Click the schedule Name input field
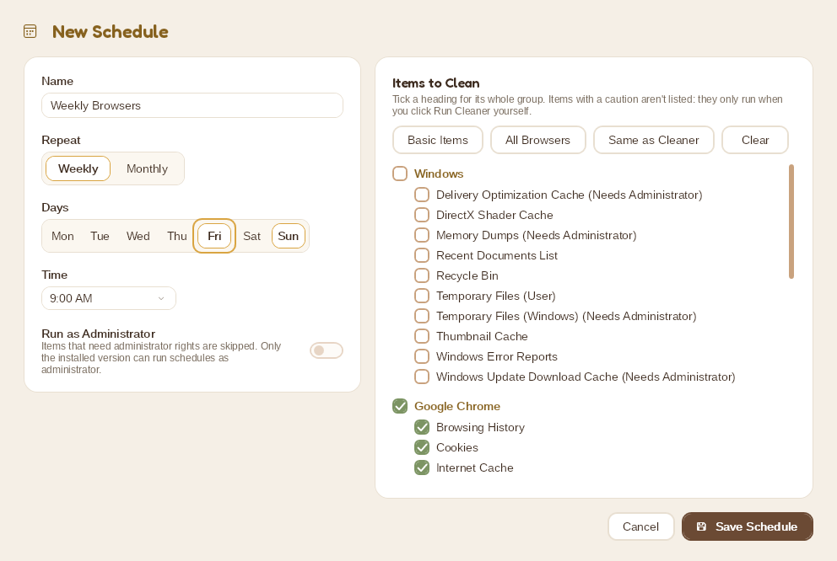The width and height of the screenshot is (837, 561). click(x=192, y=105)
